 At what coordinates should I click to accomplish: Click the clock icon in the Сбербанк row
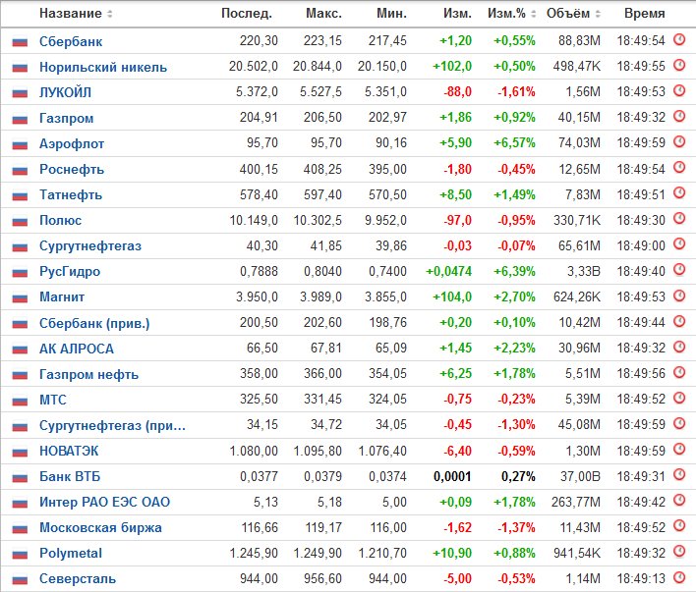[679, 39]
